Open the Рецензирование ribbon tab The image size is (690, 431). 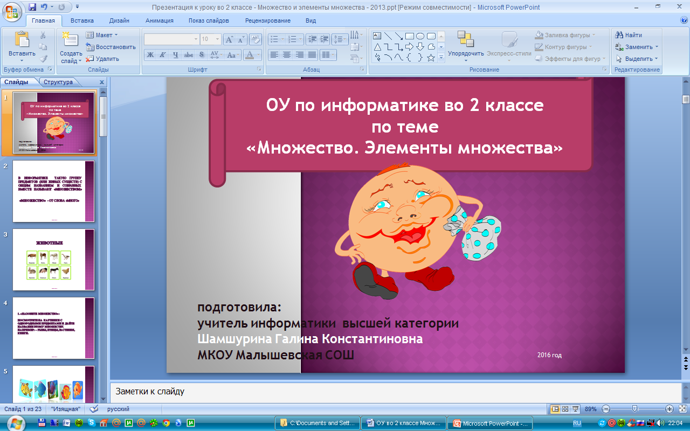click(268, 20)
